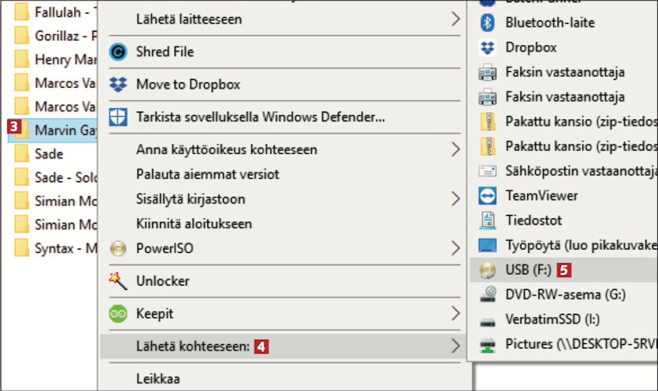Click the PowerISO disc icon
Viewport: 658px width, 391px height.
(118, 248)
